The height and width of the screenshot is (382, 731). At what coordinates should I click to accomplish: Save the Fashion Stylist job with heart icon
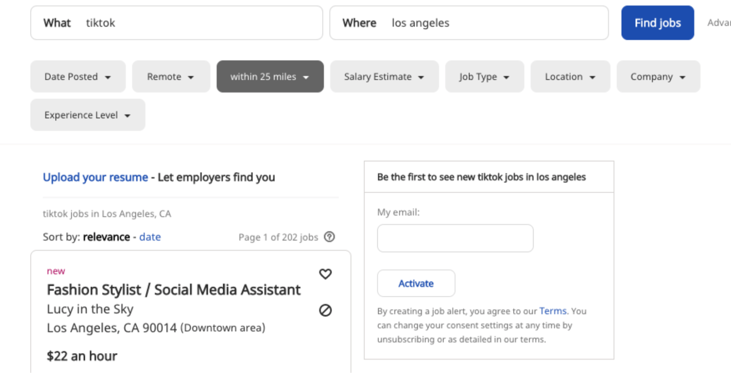coord(325,274)
